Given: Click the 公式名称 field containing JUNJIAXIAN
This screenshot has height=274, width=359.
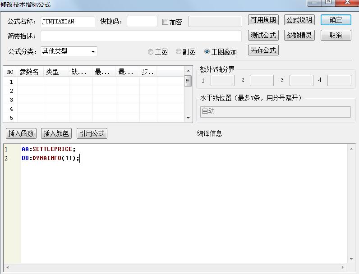Looking at the screenshot, I should (68, 22).
